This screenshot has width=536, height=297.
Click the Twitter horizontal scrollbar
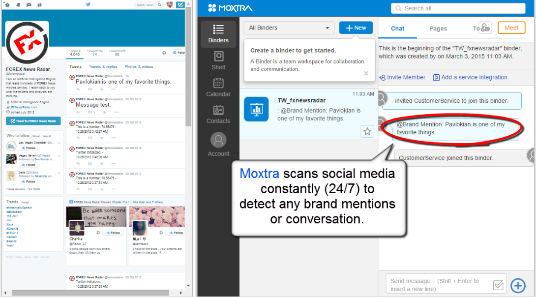tap(90, 293)
